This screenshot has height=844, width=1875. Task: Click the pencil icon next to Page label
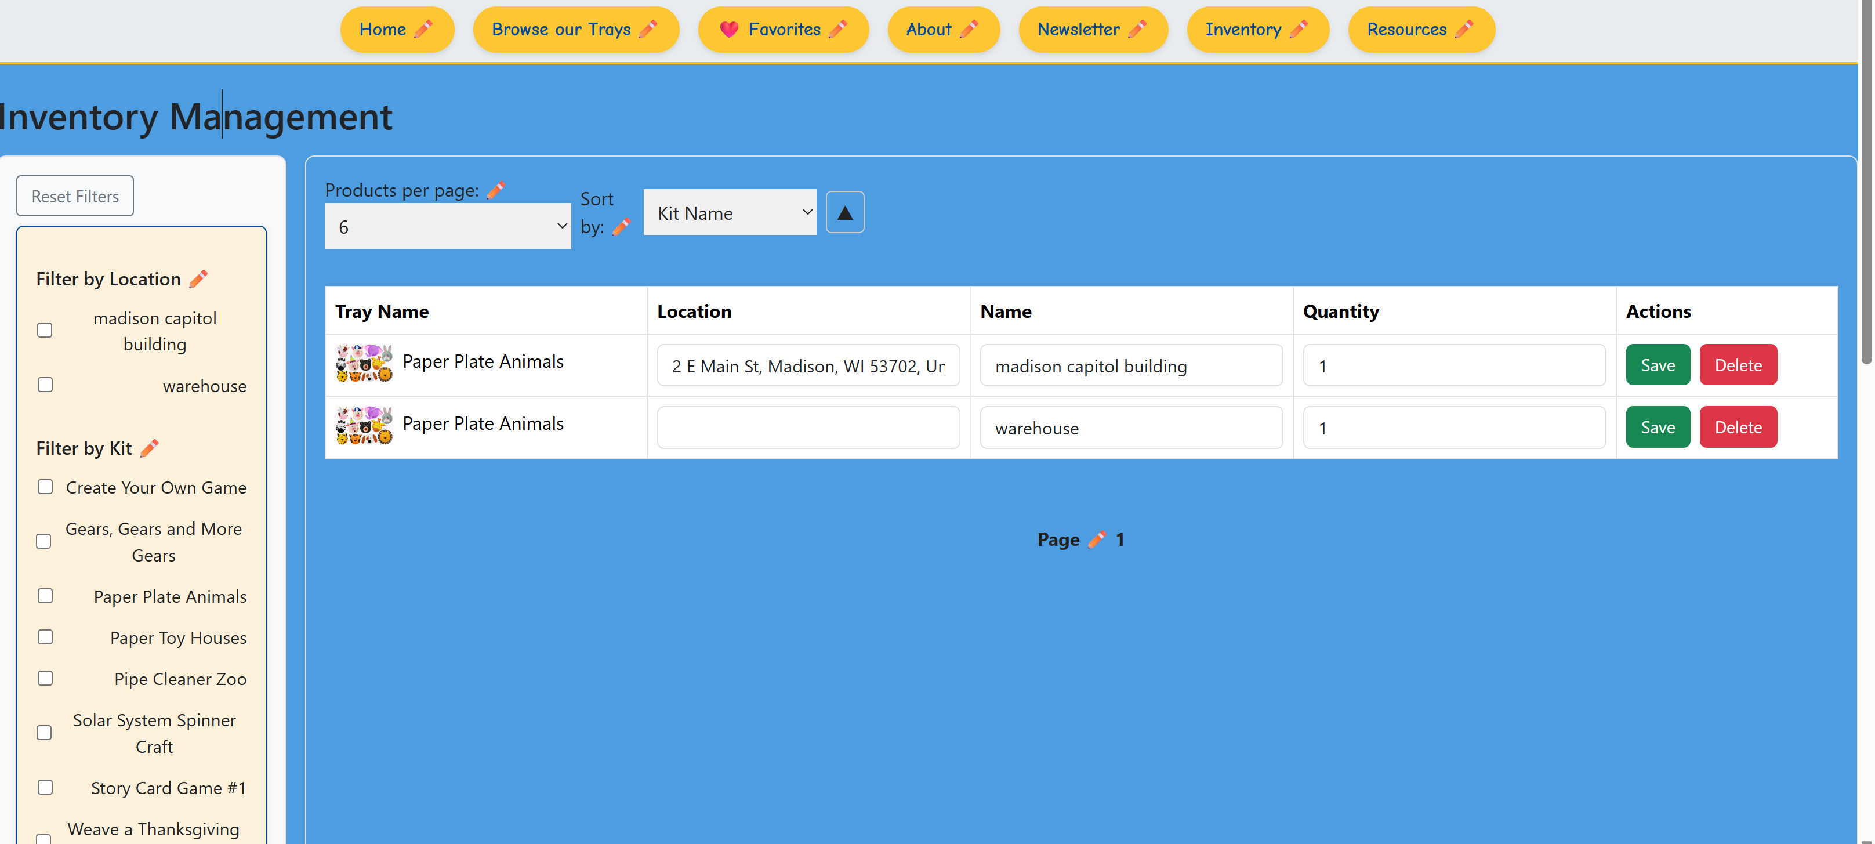[x=1097, y=539]
